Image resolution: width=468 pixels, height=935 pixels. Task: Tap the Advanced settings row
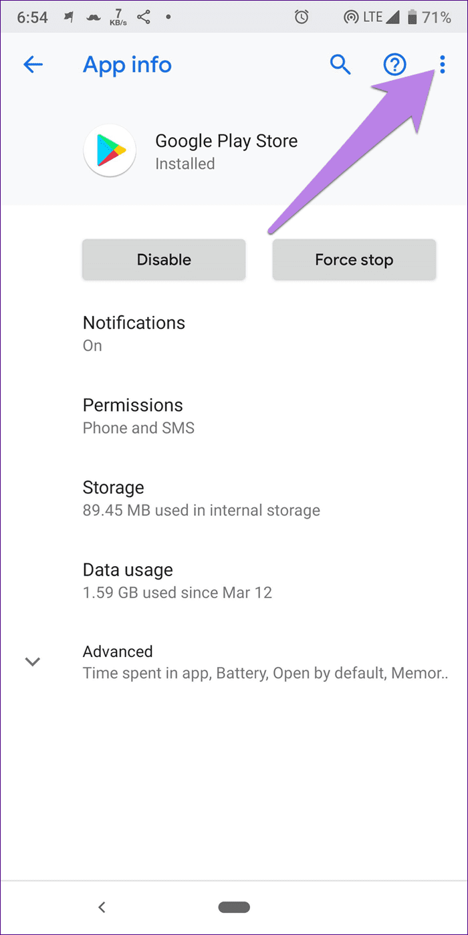[x=264, y=662]
